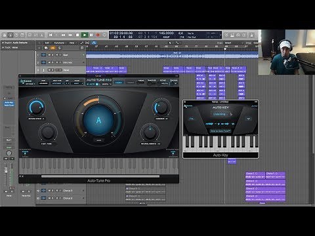Go to beginning of project
This screenshot has height=236, width=315.
point(51,35)
